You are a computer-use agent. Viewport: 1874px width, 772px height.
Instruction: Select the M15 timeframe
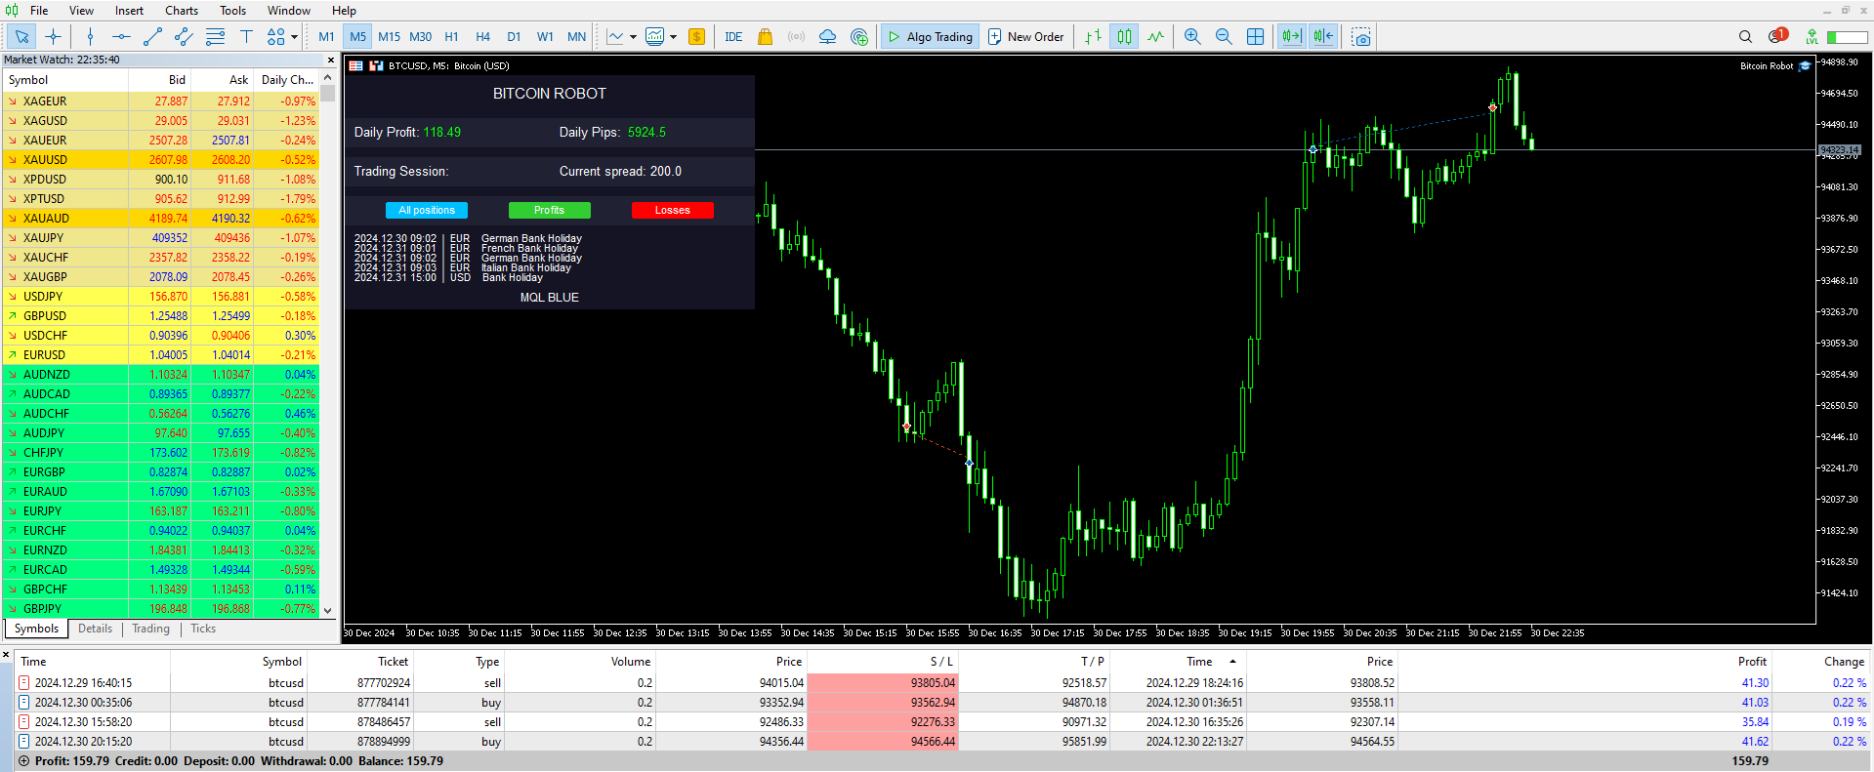click(x=389, y=37)
